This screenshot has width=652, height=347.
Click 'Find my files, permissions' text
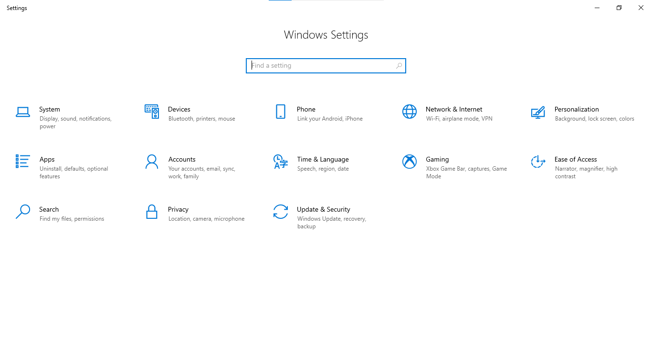[x=72, y=219]
